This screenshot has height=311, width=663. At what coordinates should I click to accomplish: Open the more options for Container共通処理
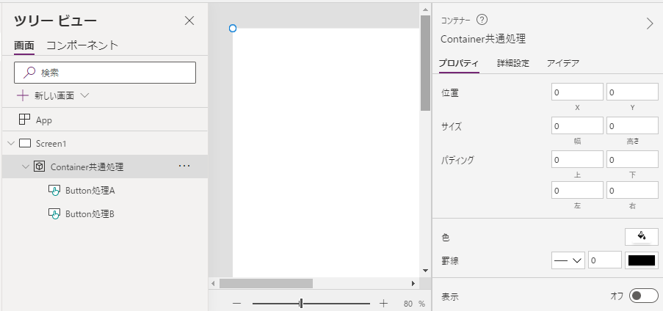[184, 166]
